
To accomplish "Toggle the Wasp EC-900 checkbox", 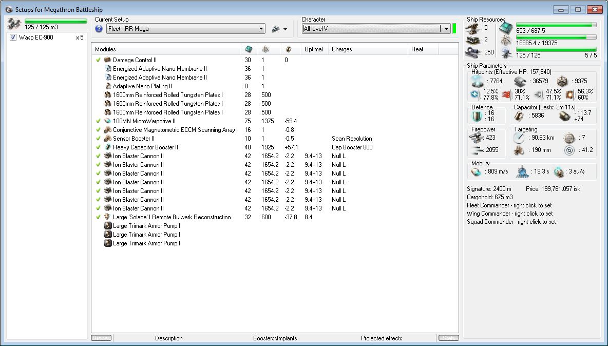I will [x=13, y=37].
